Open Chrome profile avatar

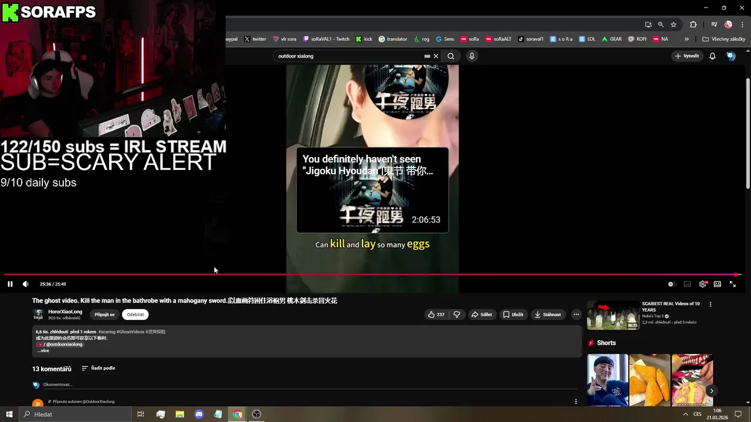tap(728, 25)
